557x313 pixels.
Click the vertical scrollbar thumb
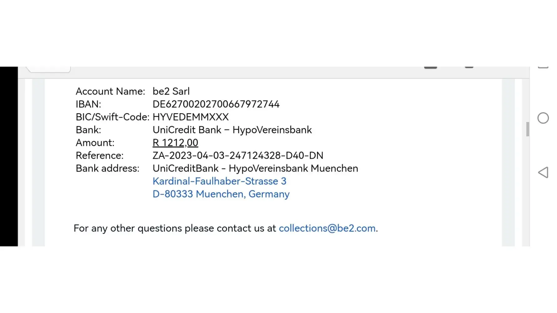tap(528, 129)
